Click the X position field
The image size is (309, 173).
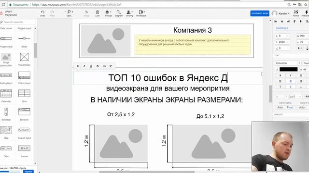(282, 36)
